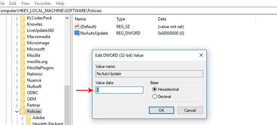Viewport: 277px width, 125px height.
Task: Click the OEM folder icon
Action: (23, 99)
